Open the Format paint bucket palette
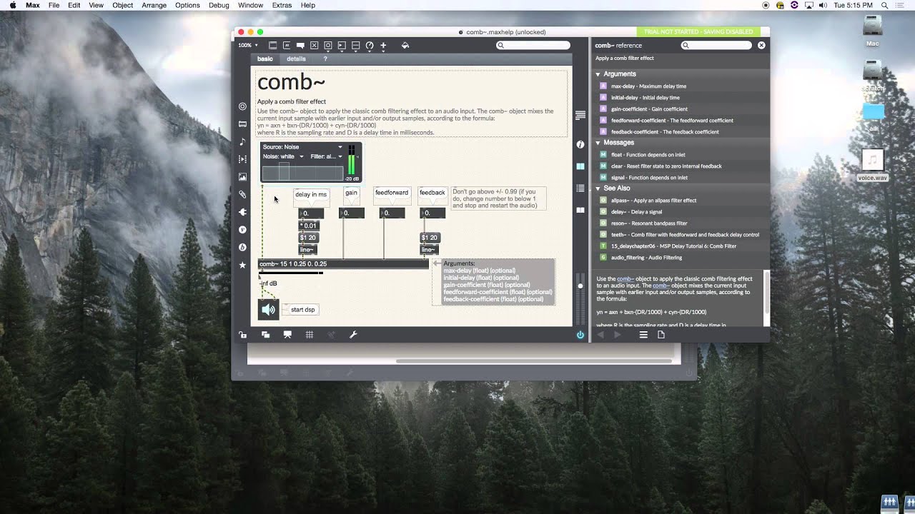 coord(405,45)
